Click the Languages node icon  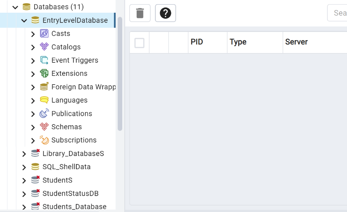pyautogui.click(x=44, y=100)
